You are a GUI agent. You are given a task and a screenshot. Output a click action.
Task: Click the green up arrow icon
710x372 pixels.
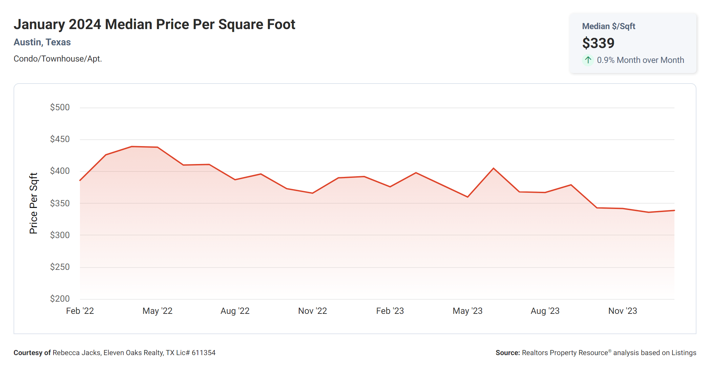pyautogui.click(x=588, y=60)
